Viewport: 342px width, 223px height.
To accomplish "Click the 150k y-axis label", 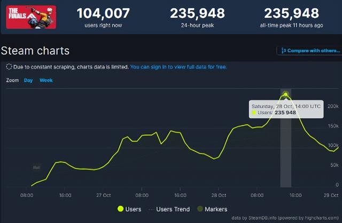I will click(x=333, y=126).
